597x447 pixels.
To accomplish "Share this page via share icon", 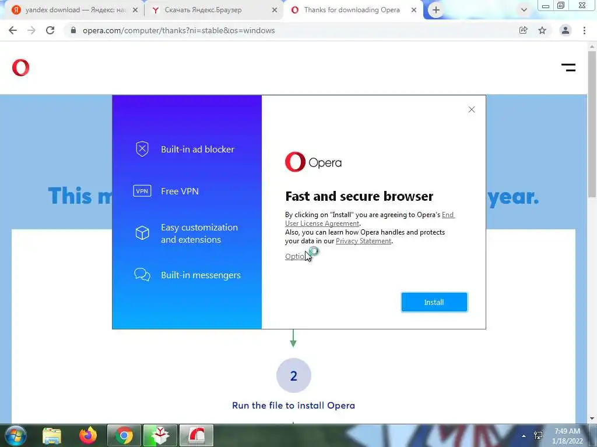I will (x=524, y=30).
